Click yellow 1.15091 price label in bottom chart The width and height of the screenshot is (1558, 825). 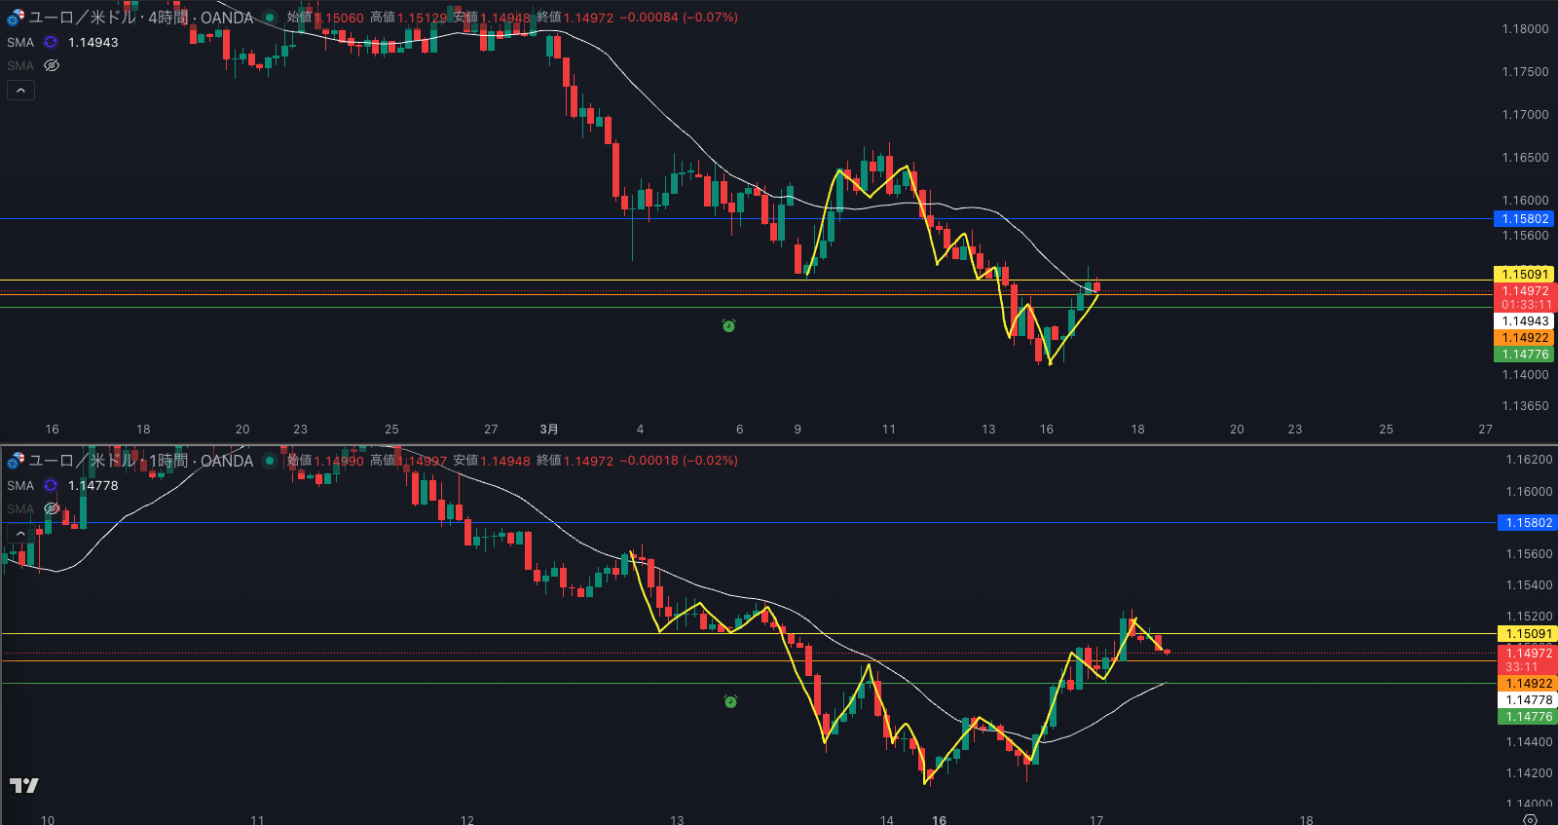(1528, 634)
